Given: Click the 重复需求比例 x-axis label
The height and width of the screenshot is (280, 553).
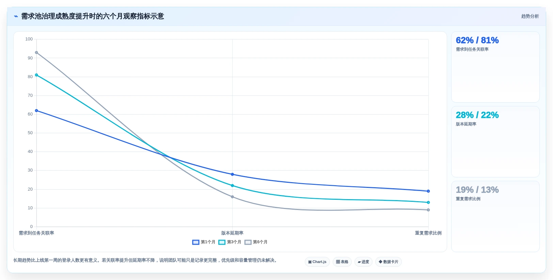Looking at the screenshot, I should 428,233.
